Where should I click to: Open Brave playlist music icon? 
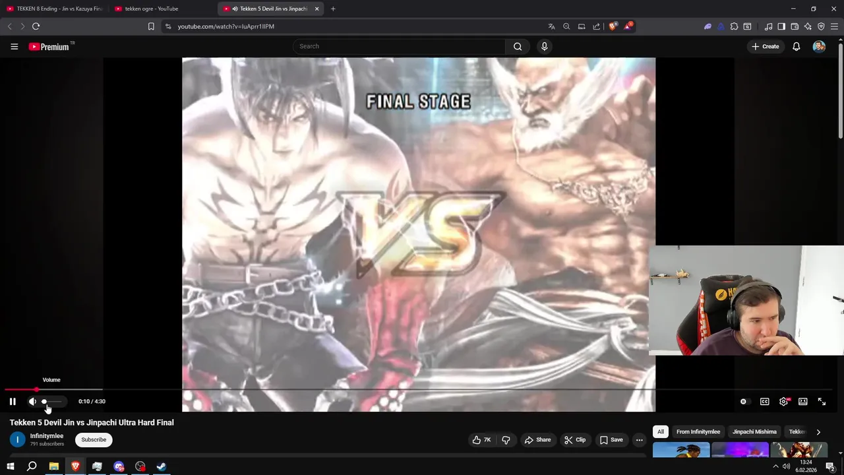[x=768, y=26]
